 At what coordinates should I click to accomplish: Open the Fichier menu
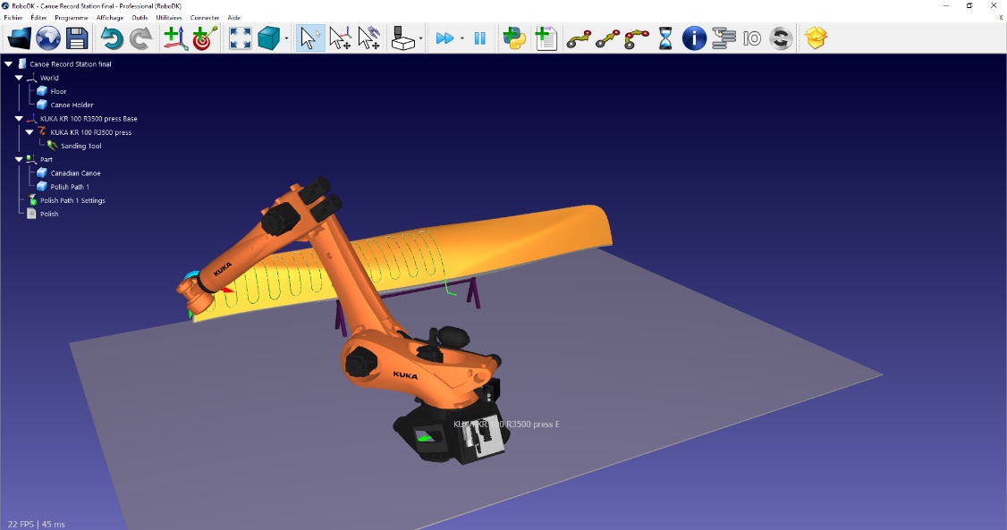tap(13, 17)
